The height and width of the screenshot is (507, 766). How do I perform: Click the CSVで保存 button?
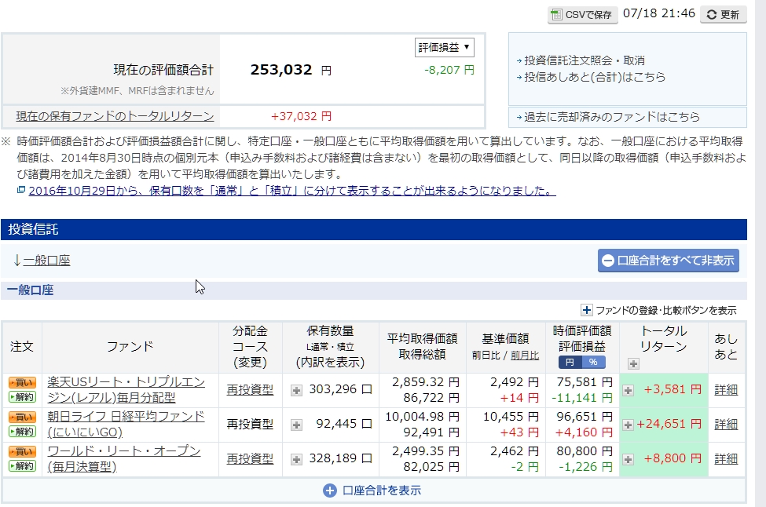click(x=582, y=14)
